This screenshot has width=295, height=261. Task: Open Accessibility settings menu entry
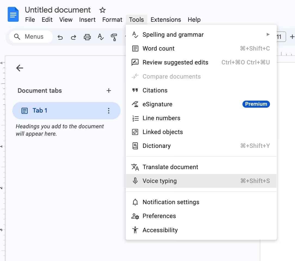201,230
